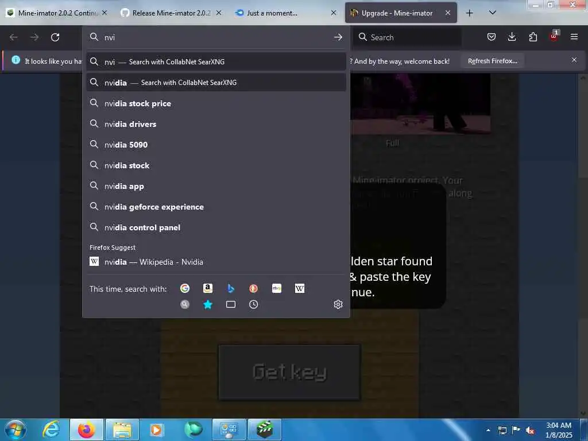
Task: Click the Go arrow in address bar
Action: point(338,37)
